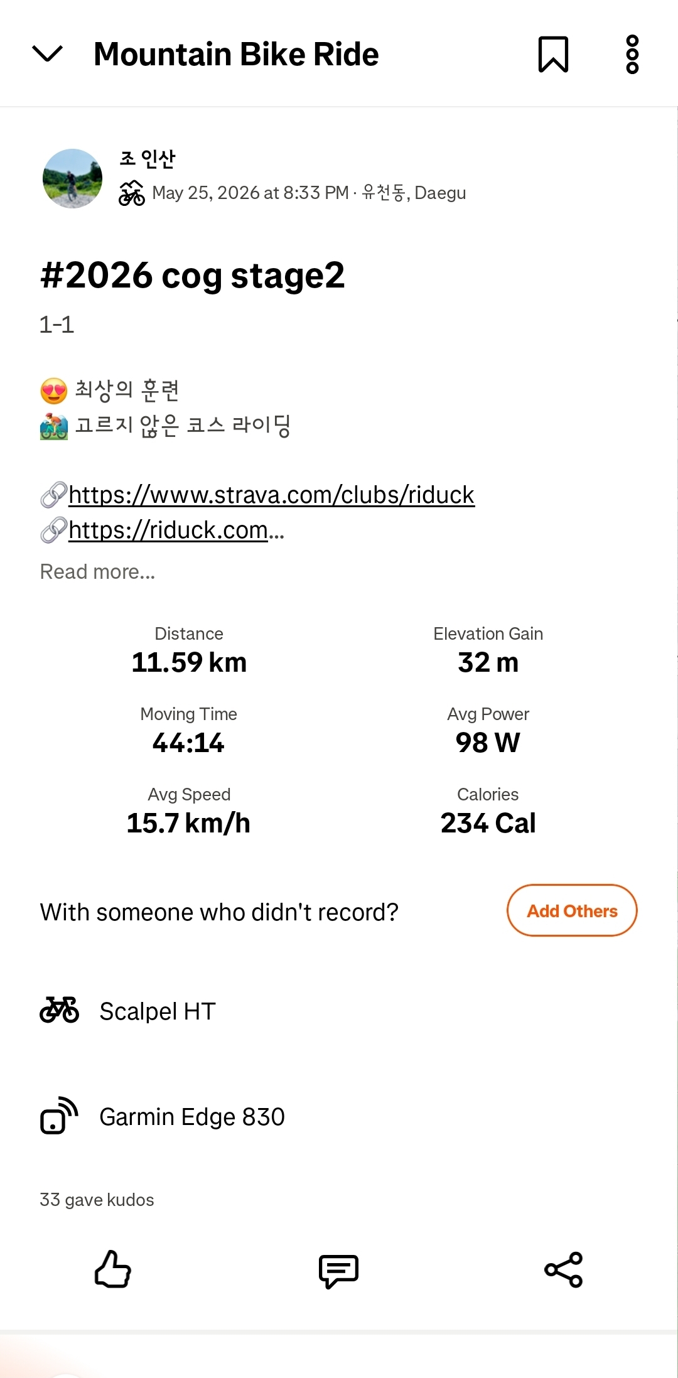Give kudos with the thumbs-up icon

pyautogui.click(x=113, y=1269)
